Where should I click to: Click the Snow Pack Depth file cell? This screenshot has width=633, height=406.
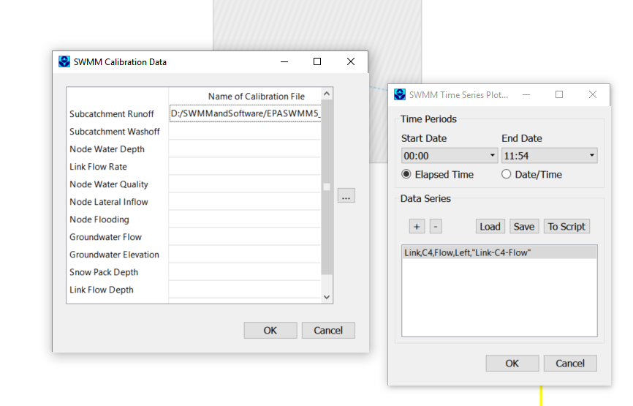coord(245,272)
